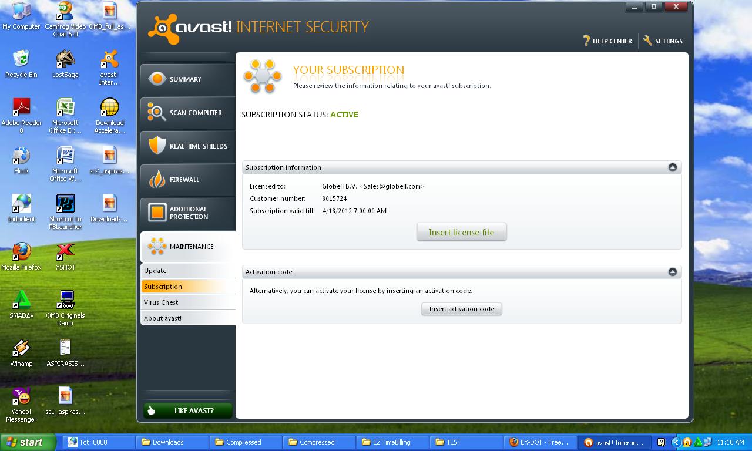Select the About avast! submenu item
This screenshot has height=451, width=752.
pos(188,318)
